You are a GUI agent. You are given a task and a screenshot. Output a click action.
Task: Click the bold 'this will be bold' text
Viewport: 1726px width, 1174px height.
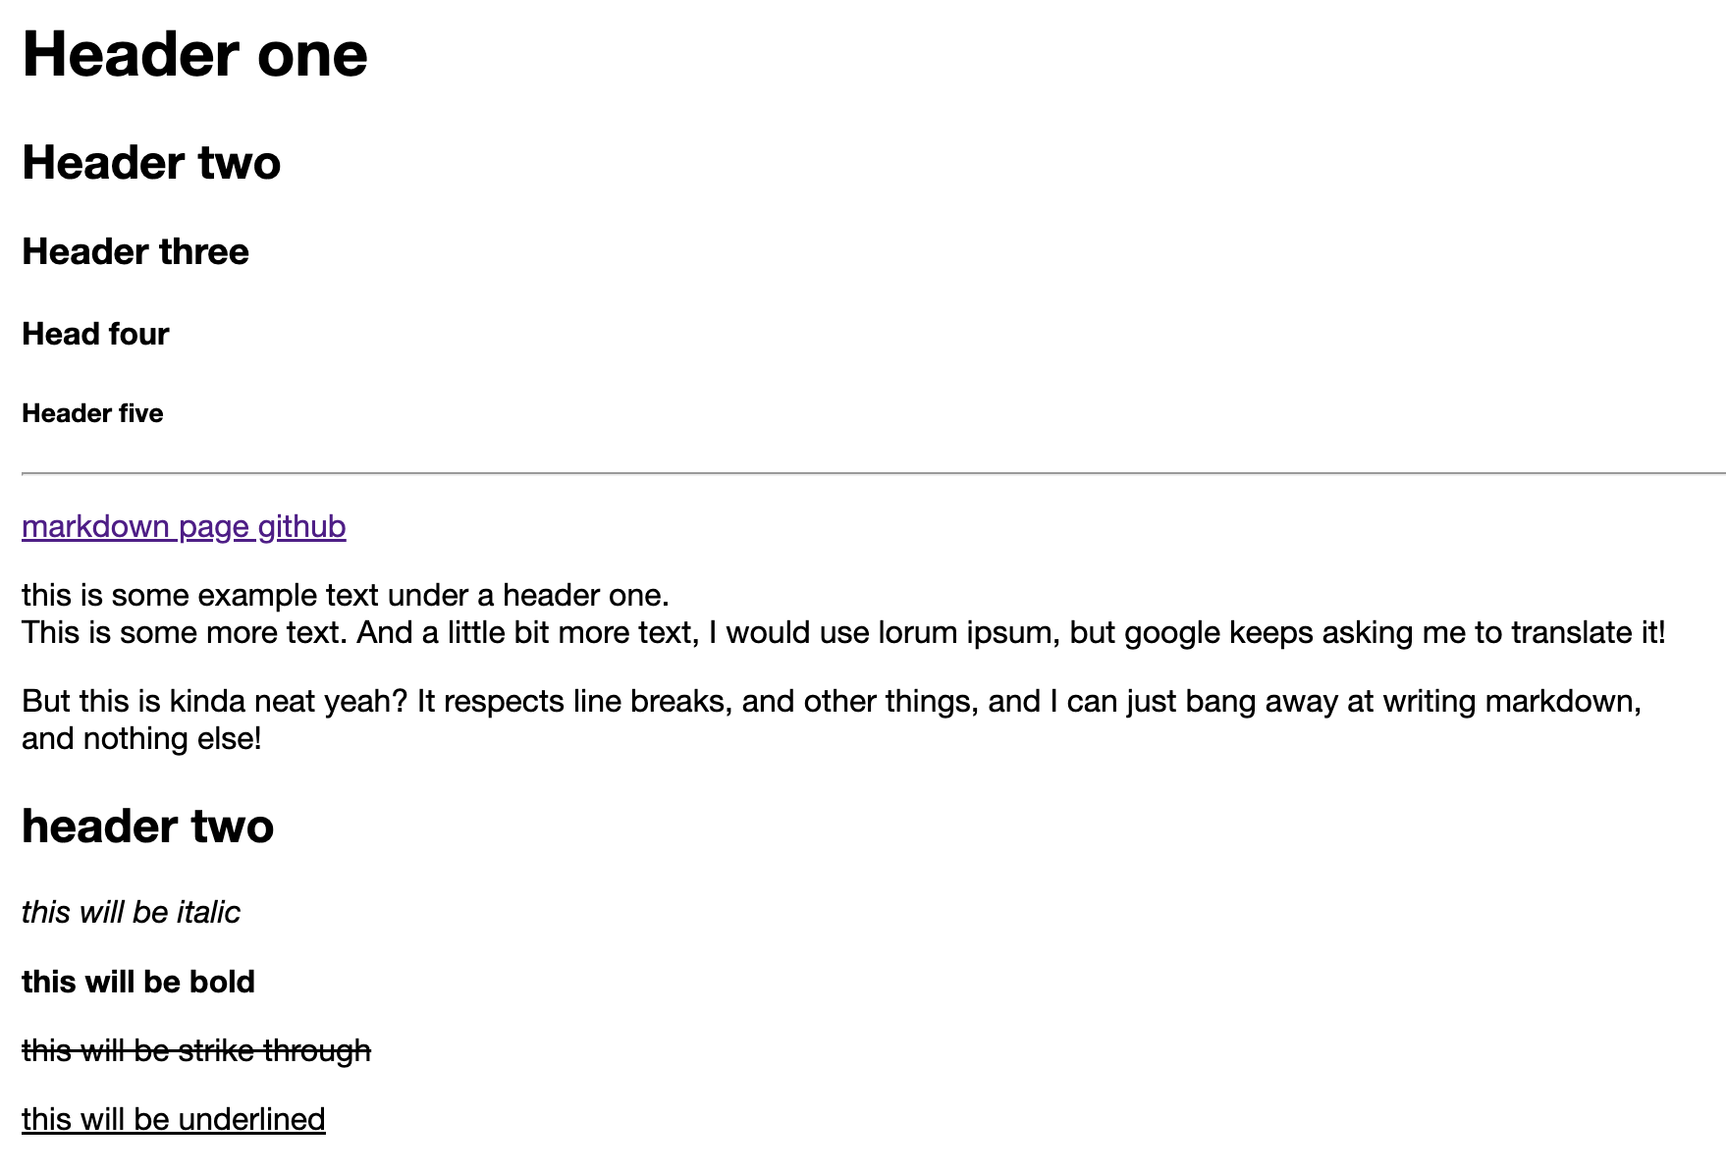(138, 983)
